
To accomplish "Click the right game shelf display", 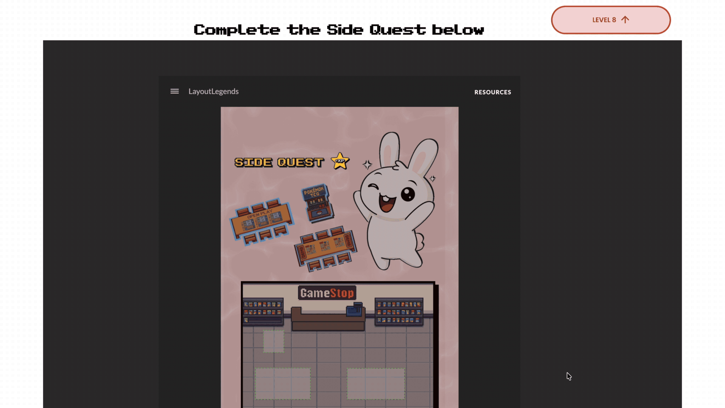I will point(399,312).
